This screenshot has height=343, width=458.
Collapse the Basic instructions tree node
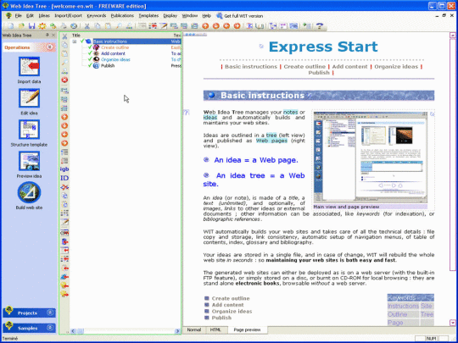coord(75,41)
